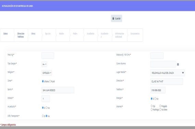Select Si for Acueducto
The height and width of the screenshot is (129, 195).
point(43,107)
